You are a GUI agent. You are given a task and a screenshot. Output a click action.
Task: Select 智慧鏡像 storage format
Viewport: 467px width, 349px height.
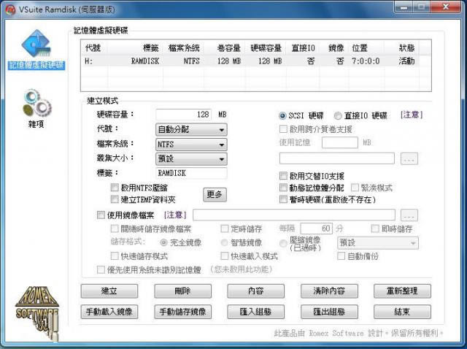224,242
